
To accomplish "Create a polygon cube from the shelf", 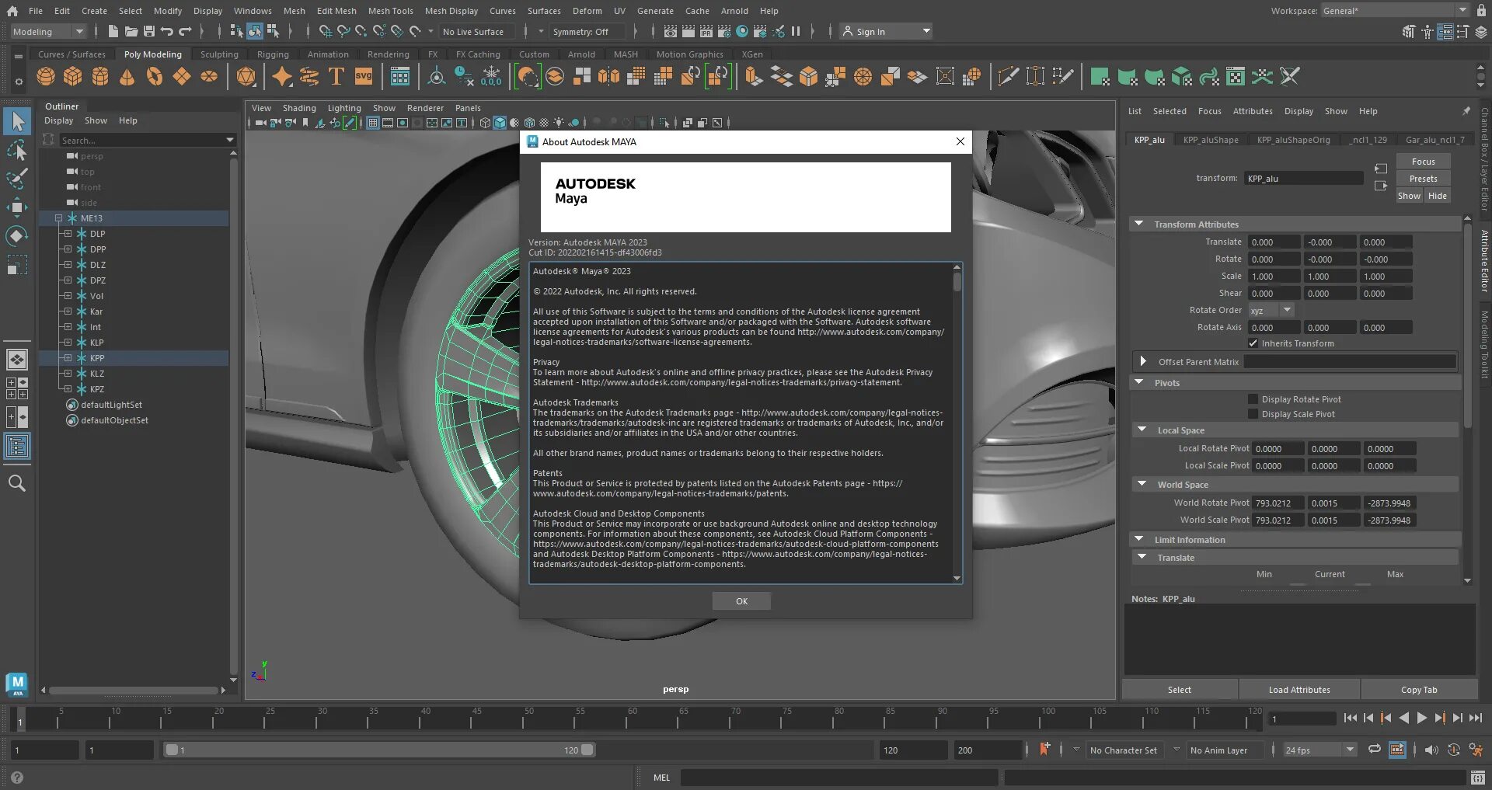I will tap(73, 77).
